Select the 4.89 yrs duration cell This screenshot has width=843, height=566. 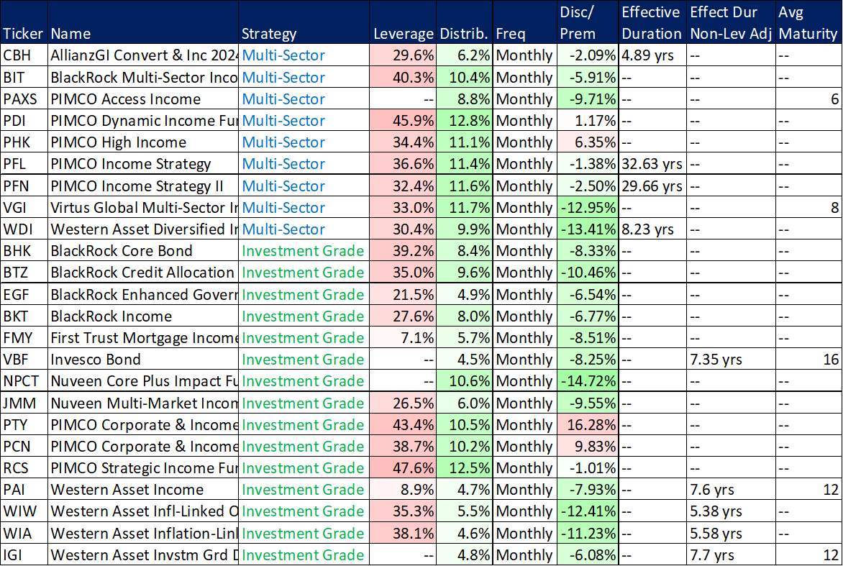652,55
